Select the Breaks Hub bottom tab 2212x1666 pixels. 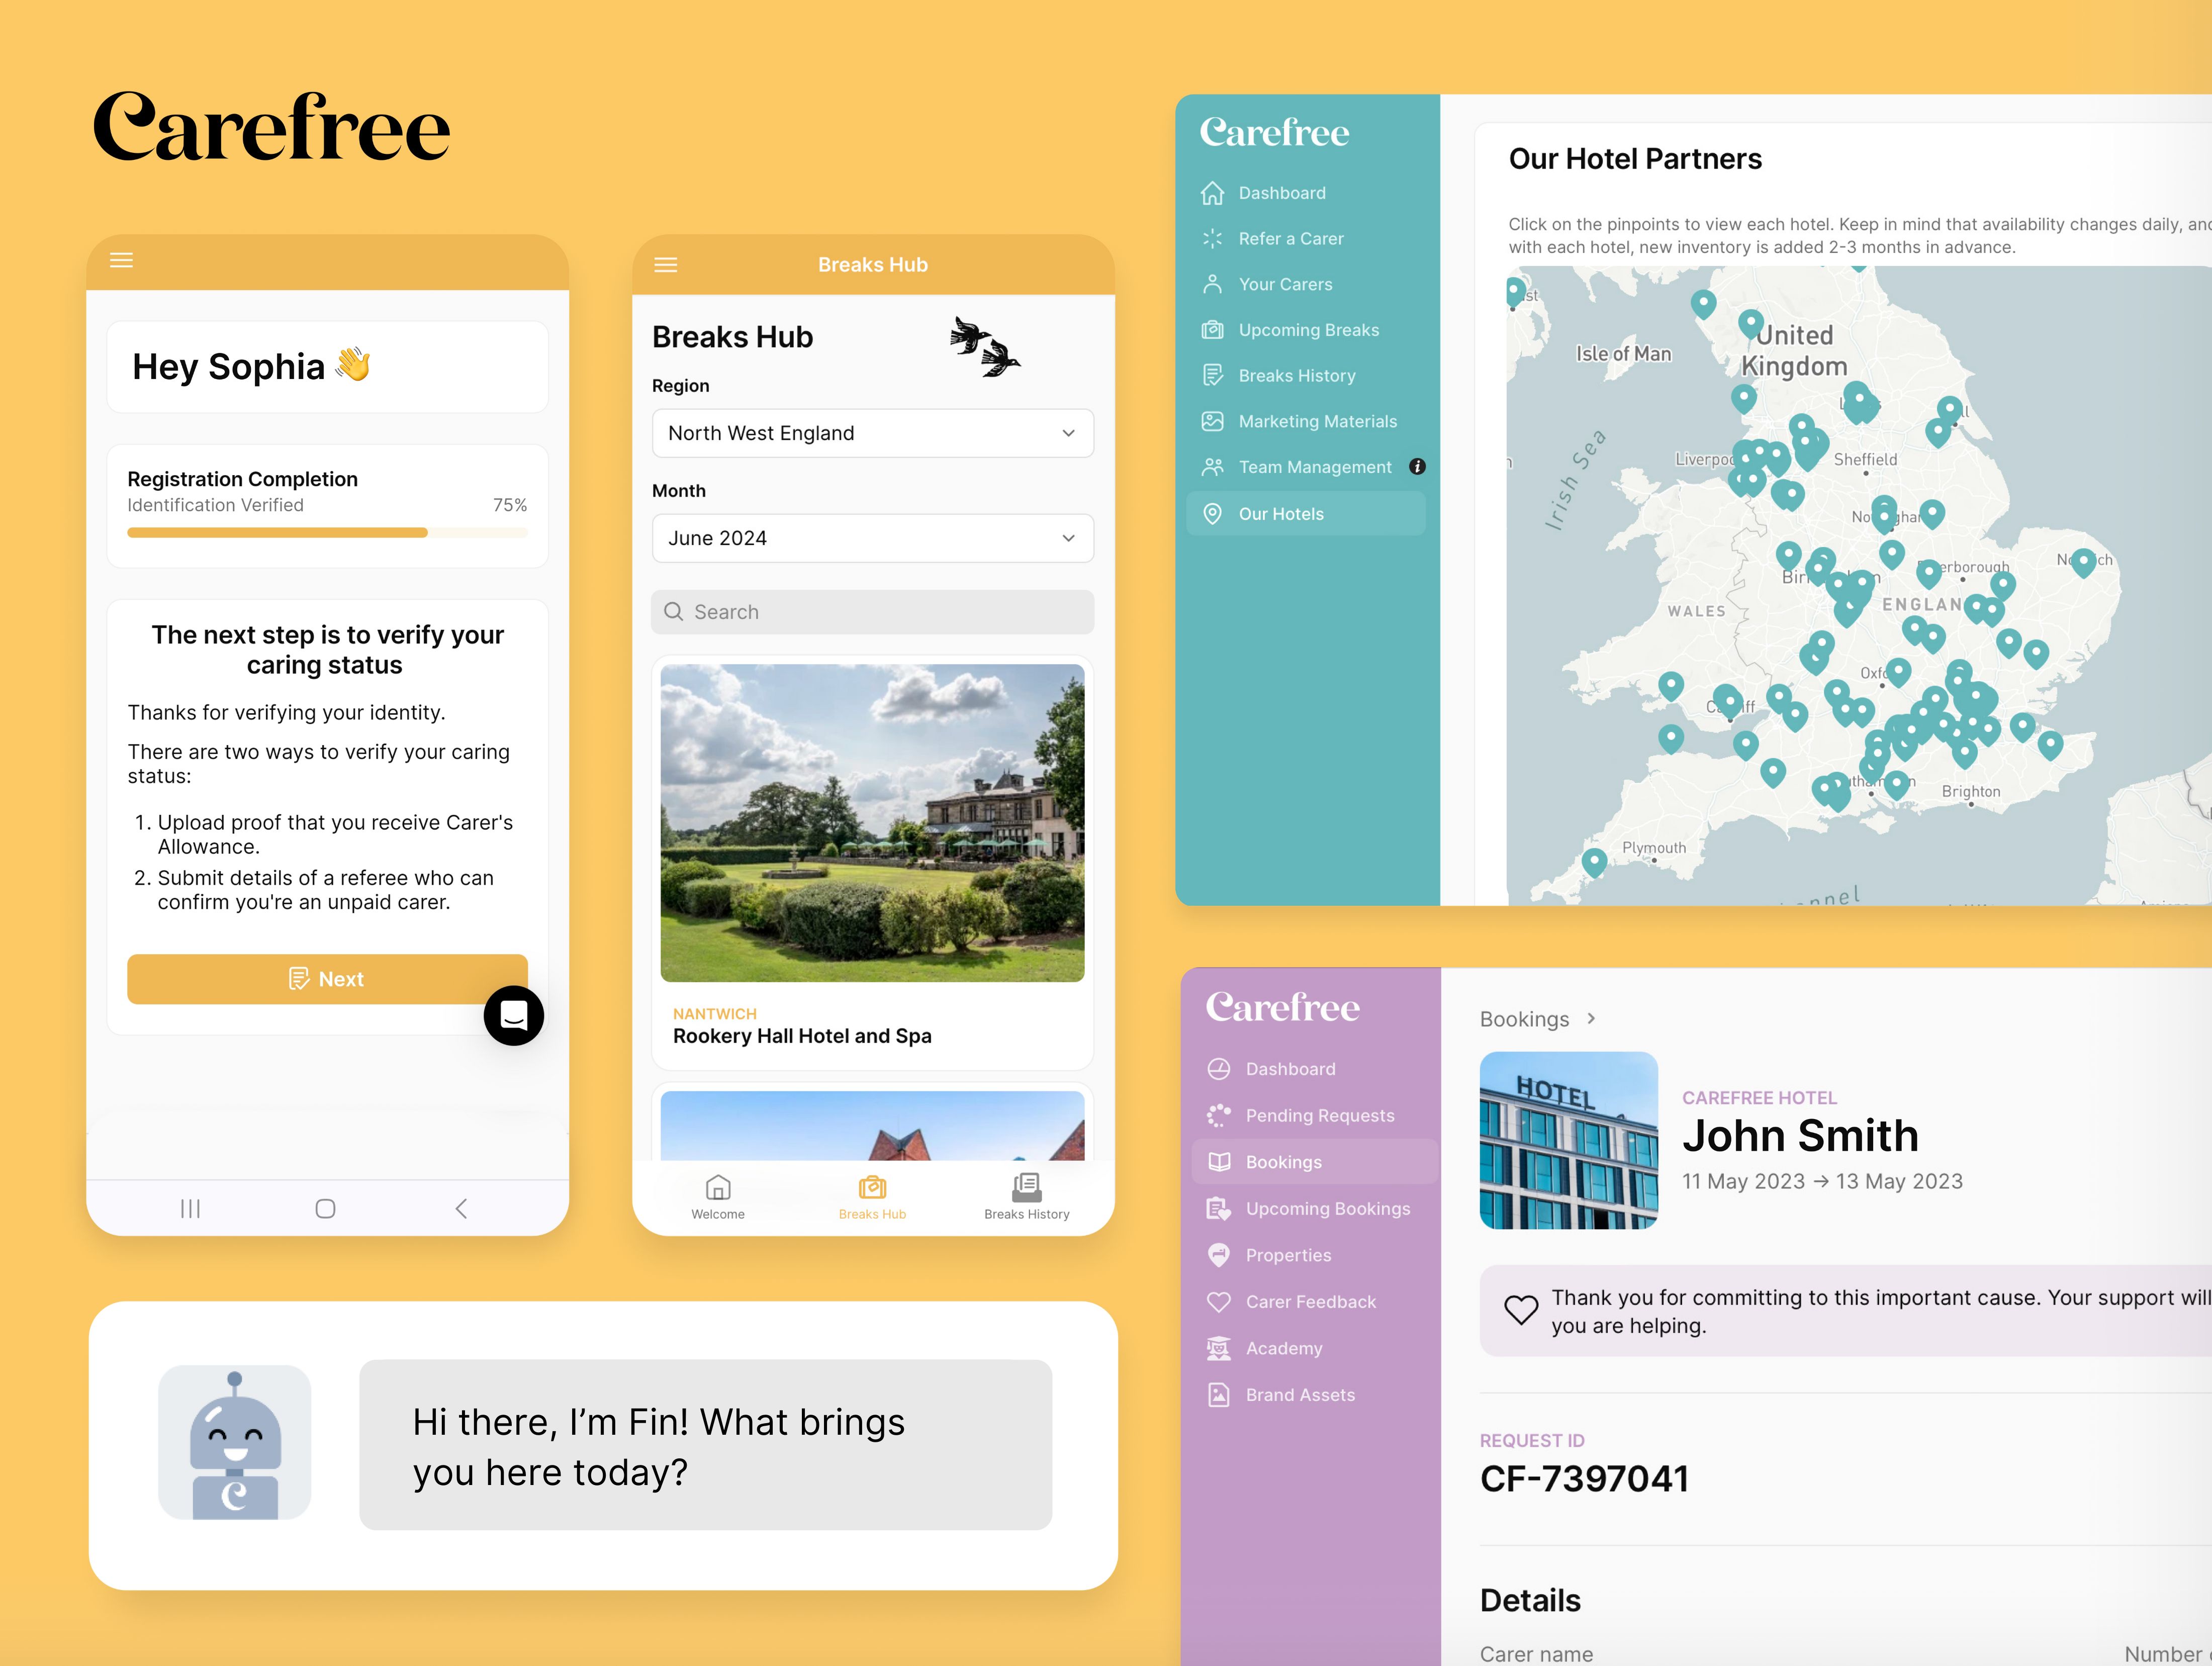click(872, 1197)
